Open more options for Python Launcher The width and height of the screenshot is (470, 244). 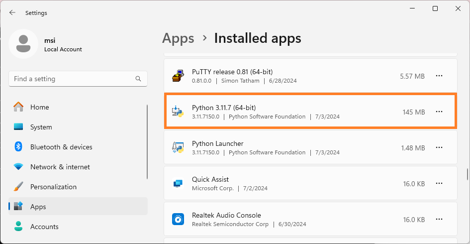[439, 148]
